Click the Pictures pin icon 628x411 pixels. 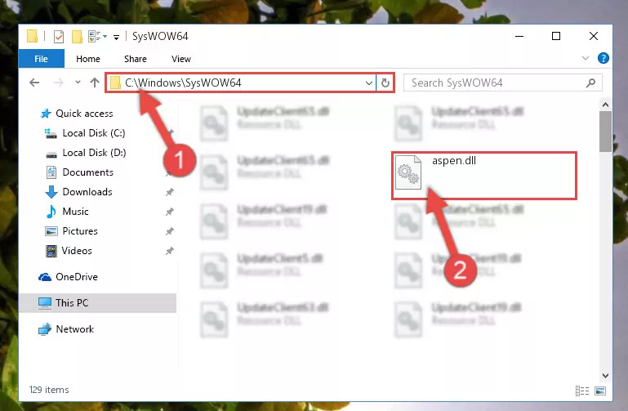(169, 231)
